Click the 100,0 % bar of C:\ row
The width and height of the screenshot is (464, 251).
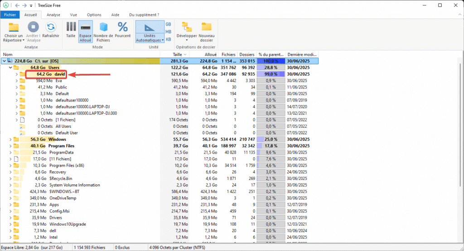pos(271,61)
